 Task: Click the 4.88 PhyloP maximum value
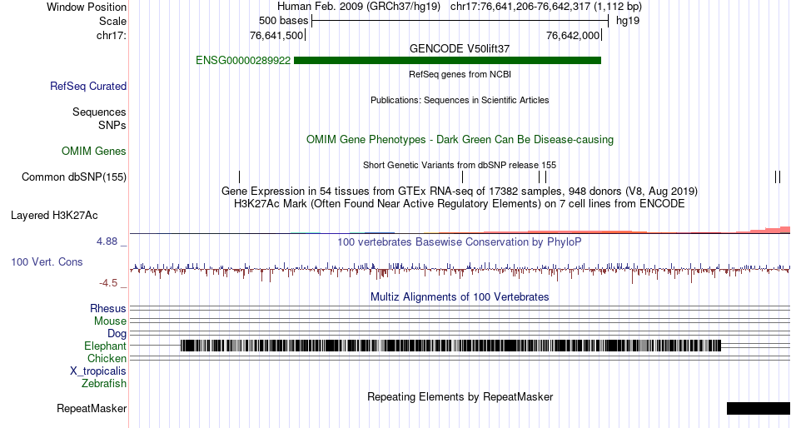point(107,241)
